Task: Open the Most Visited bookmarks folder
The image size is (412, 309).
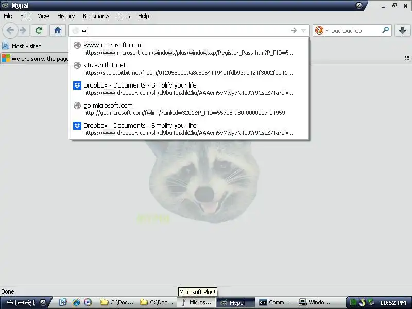Action: pyautogui.click(x=22, y=46)
